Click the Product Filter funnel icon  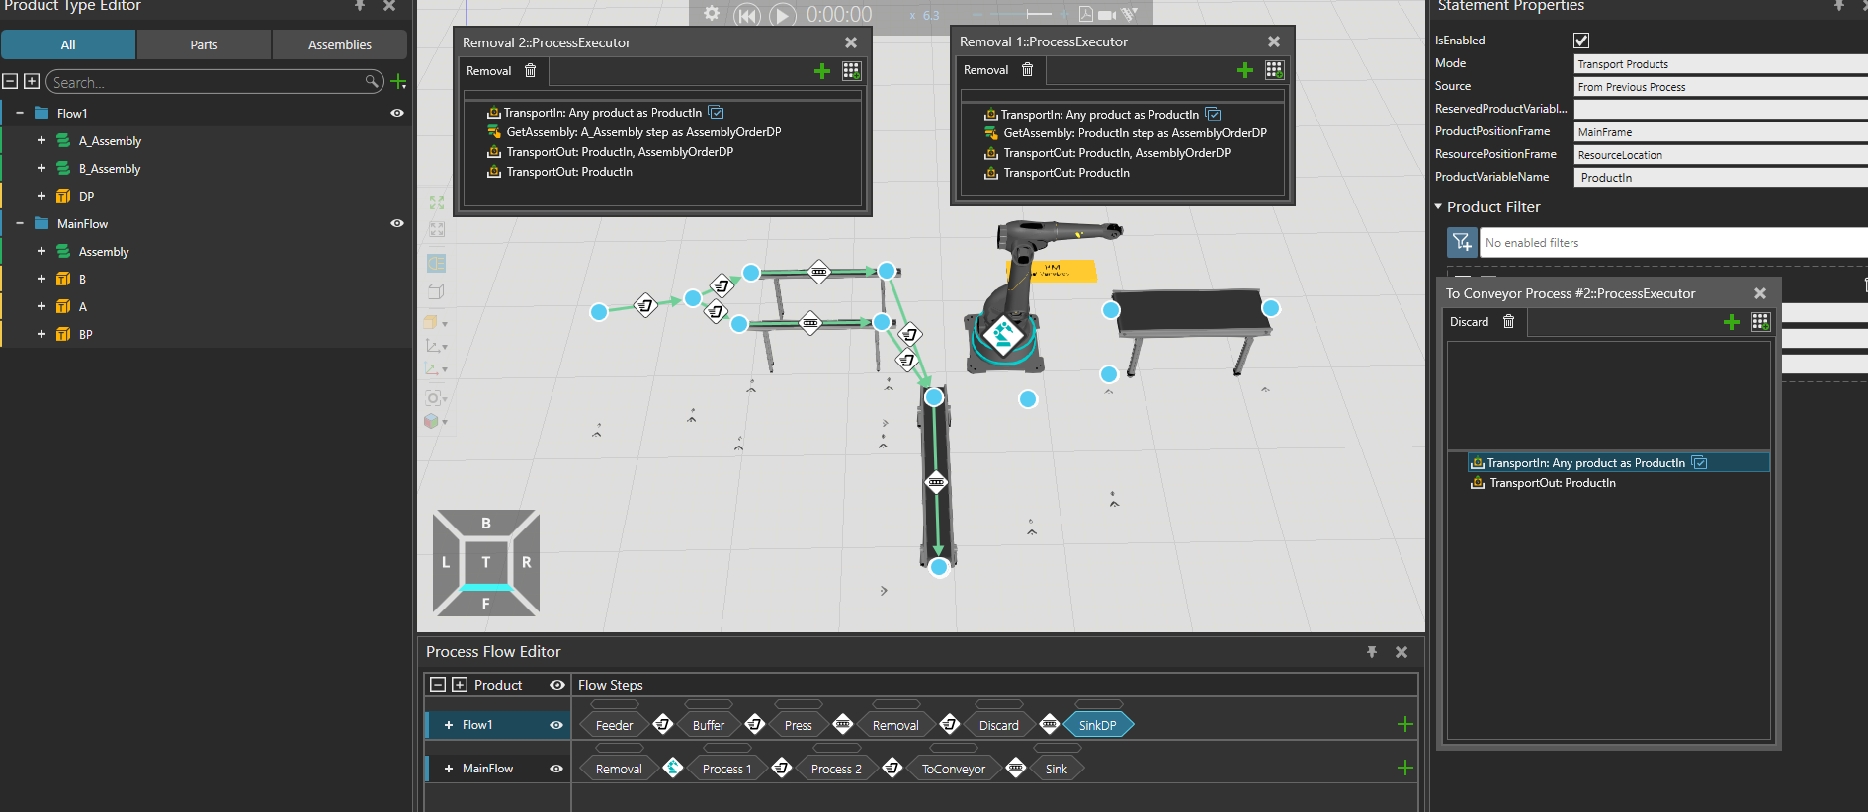click(x=1462, y=243)
